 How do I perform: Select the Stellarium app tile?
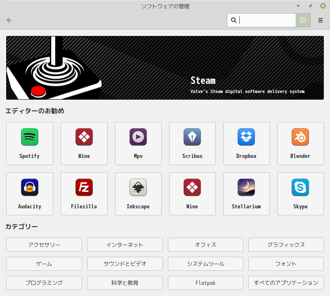pos(246,194)
